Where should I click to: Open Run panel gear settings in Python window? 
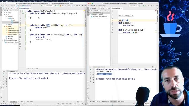pyautogui.click(x=152, y=67)
